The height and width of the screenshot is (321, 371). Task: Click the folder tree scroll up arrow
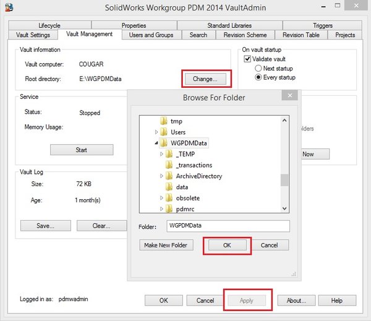(x=284, y=120)
